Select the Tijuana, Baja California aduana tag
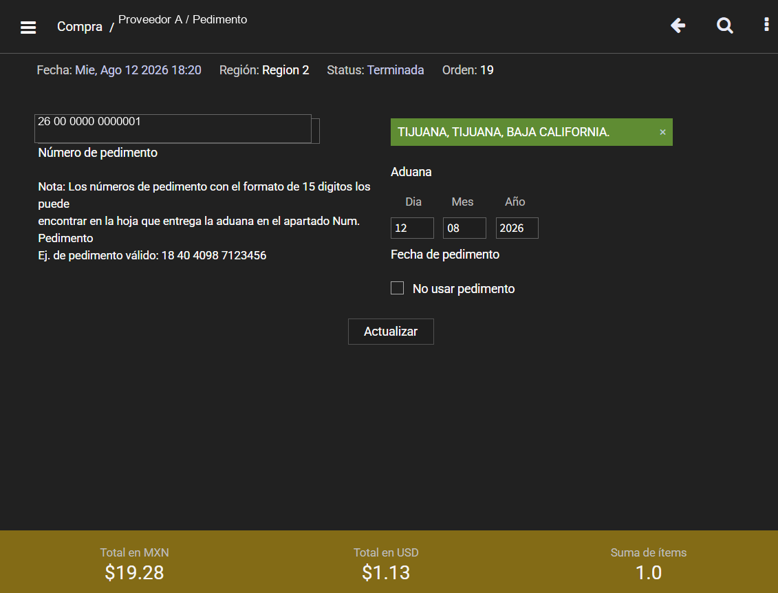The image size is (778, 593). 532,132
